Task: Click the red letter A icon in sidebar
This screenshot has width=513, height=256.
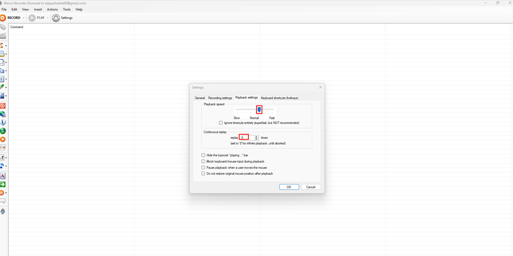Action: pyautogui.click(x=3, y=176)
